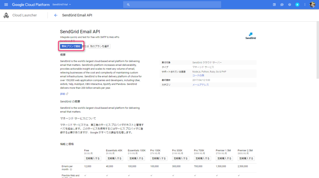This screenshot has height=178, width=319.
Task: Click the search input field
Action: pos(172,4)
